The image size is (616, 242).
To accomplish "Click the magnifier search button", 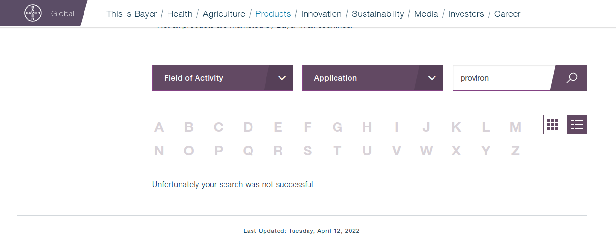I will click(x=572, y=78).
